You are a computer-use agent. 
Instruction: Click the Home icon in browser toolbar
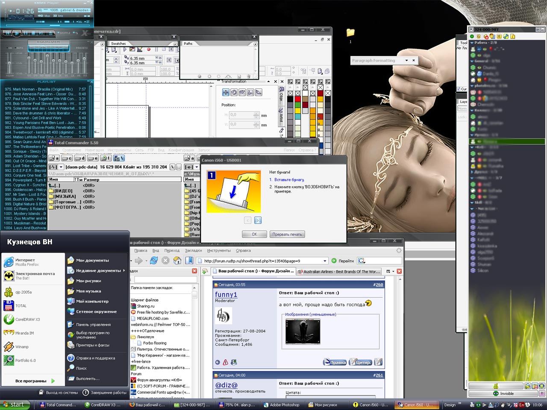[177, 261]
